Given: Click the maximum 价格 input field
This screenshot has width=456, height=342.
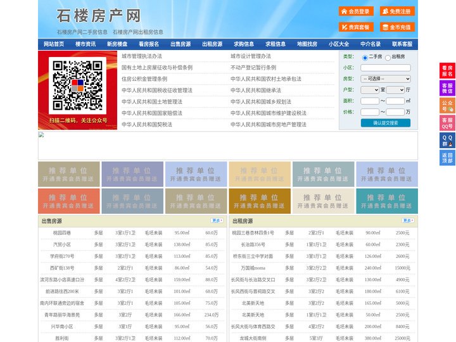Looking at the screenshot, I should click(395, 112).
